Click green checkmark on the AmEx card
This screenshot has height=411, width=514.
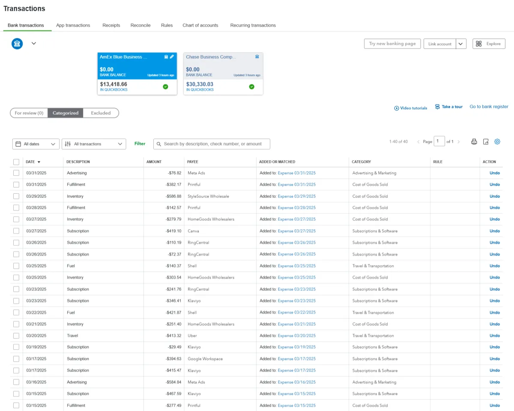165,86
